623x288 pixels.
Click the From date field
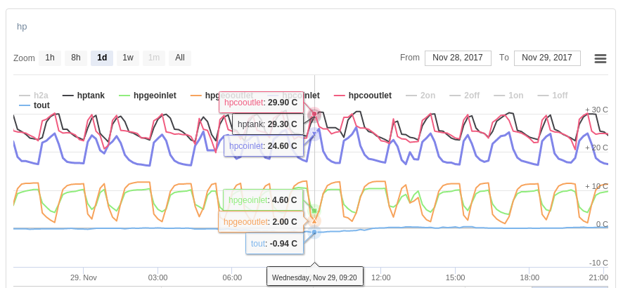tap(458, 58)
